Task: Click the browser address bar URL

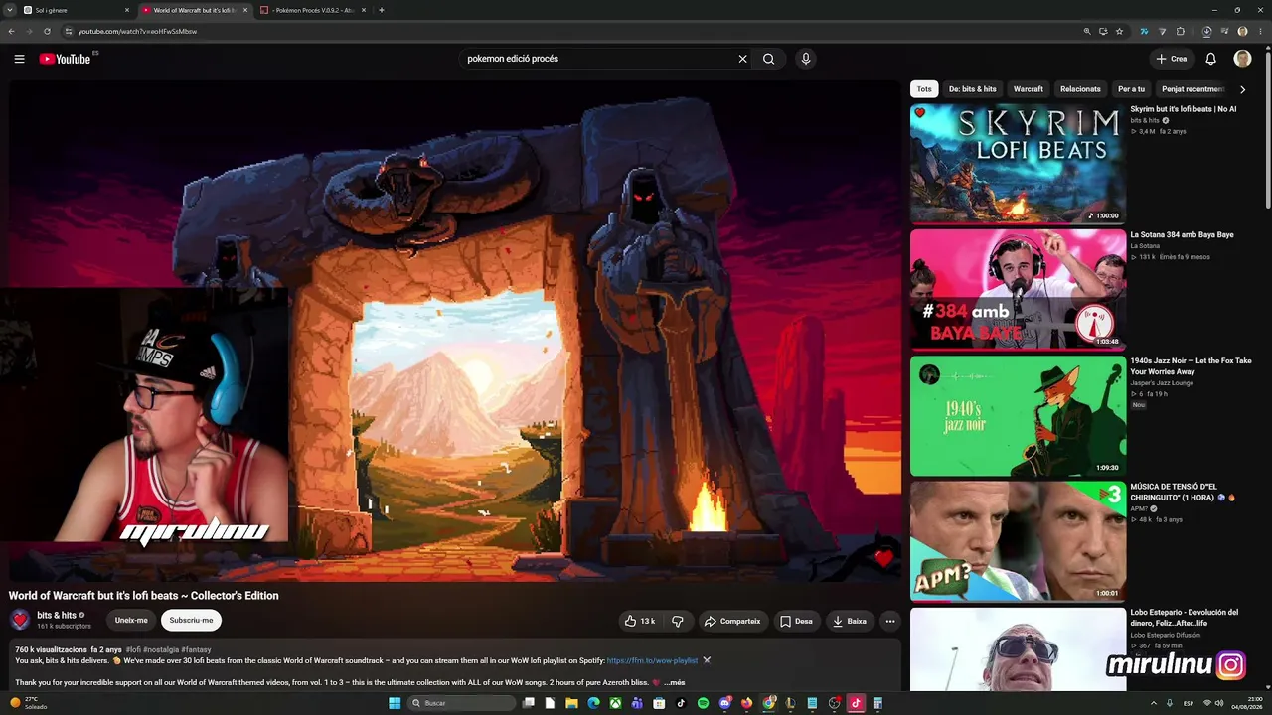Action: coord(138,31)
